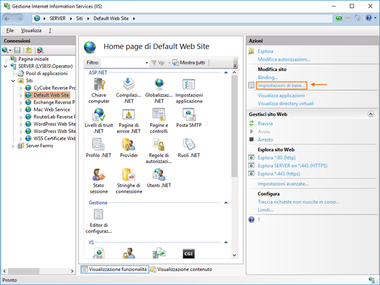This screenshot has width=380, height=285.
Task: Expand the Mac Web Service node arrow
Action: [x=21, y=109]
